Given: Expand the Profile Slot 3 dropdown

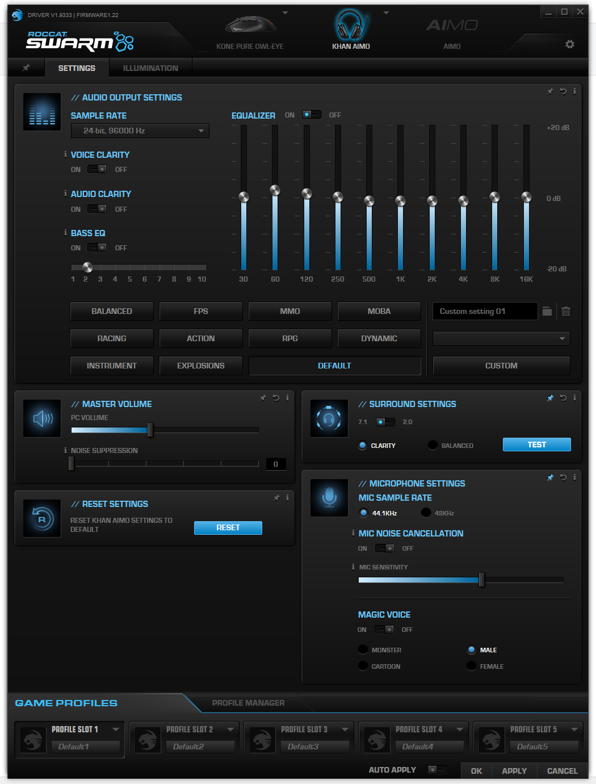Looking at the screenshot, I should [x=345, y=730].
